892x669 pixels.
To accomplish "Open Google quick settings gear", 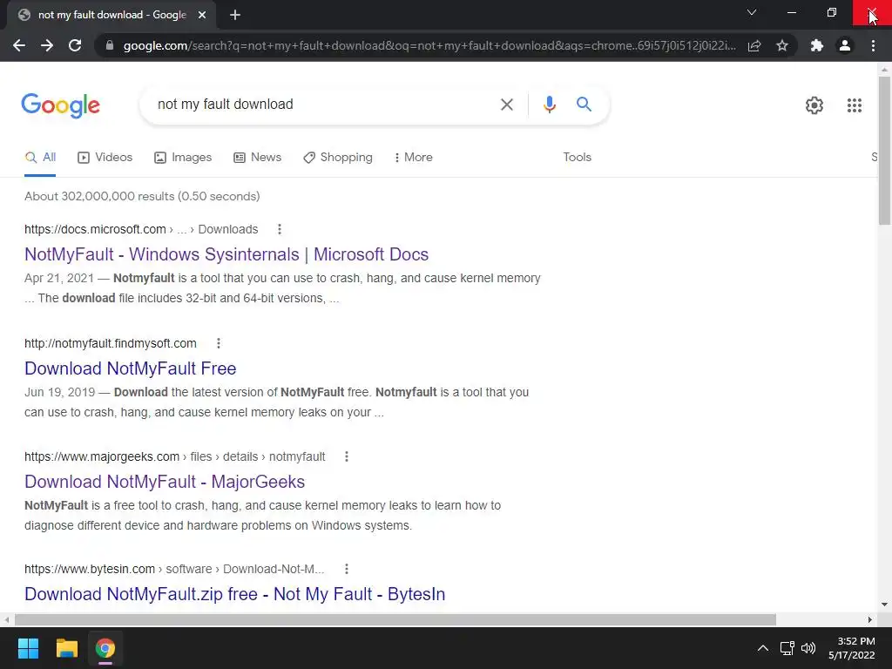I will pyautogui.click(x=814, y=105).
